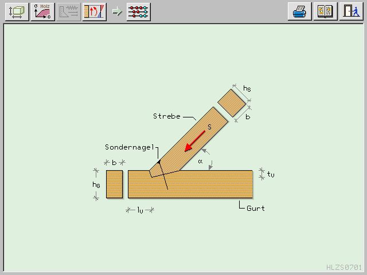Select the hG height dimension label

point(97,184)
